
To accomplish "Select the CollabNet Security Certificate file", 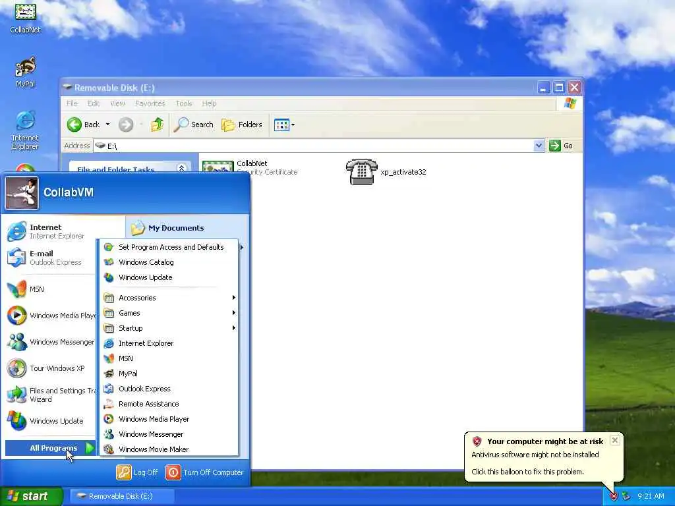I will 258,167.
